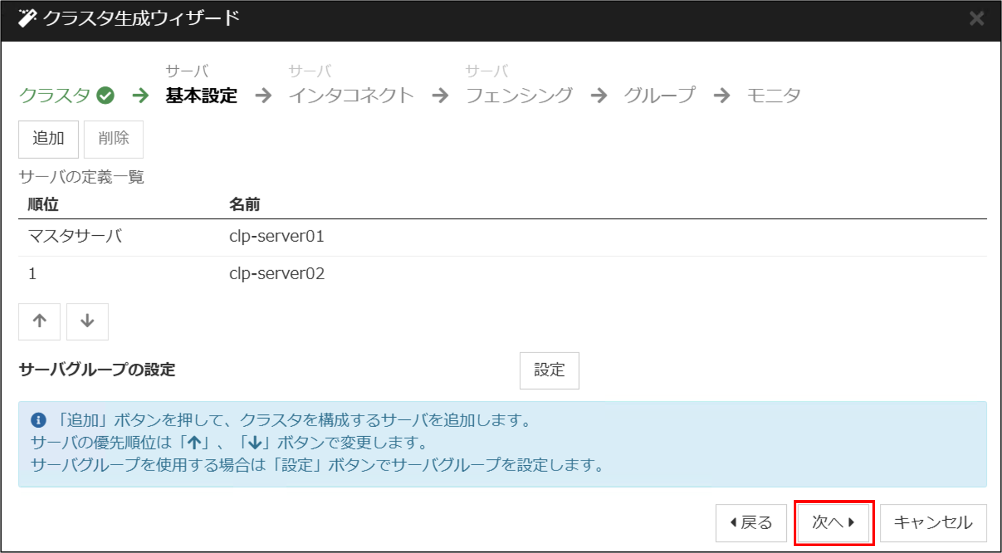
Task: Go back with the 戻る button
Action: pyautogui.click(x=751, y=523)
